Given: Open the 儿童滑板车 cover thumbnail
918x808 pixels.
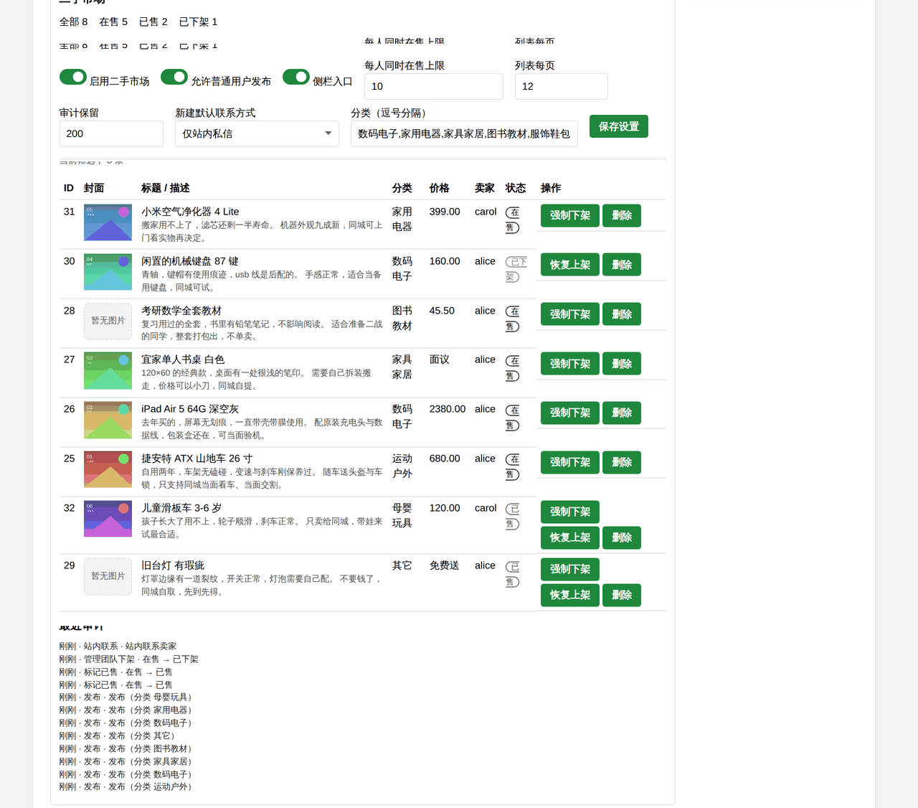Looking at the screenshot, I should click(108, 519).
